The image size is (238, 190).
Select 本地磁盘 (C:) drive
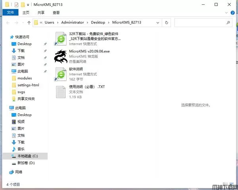(x=25, y=156)
